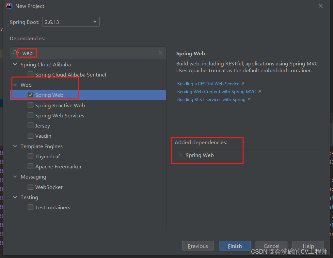Enable Spring Cloud Alibaba Sentinel checkbox

tap(31, 74)
